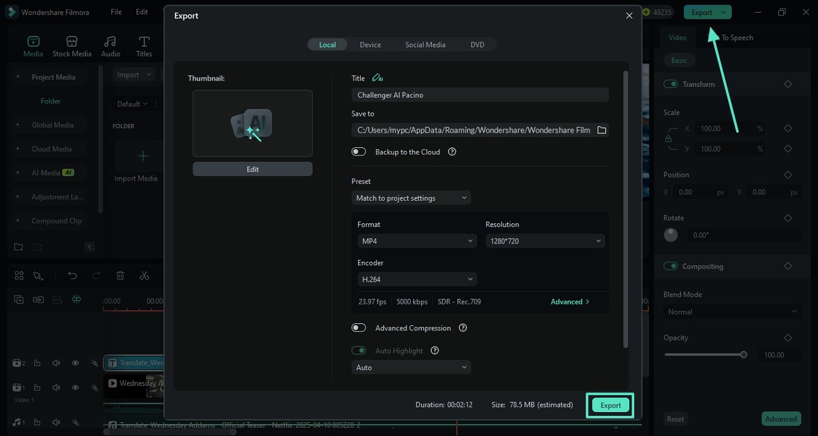
Task: Hide video track 2
Action: tap(75, 363)
